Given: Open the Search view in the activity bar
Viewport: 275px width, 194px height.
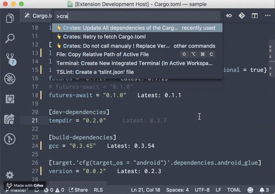Looking at the screenshot, I should pos(9,38).
